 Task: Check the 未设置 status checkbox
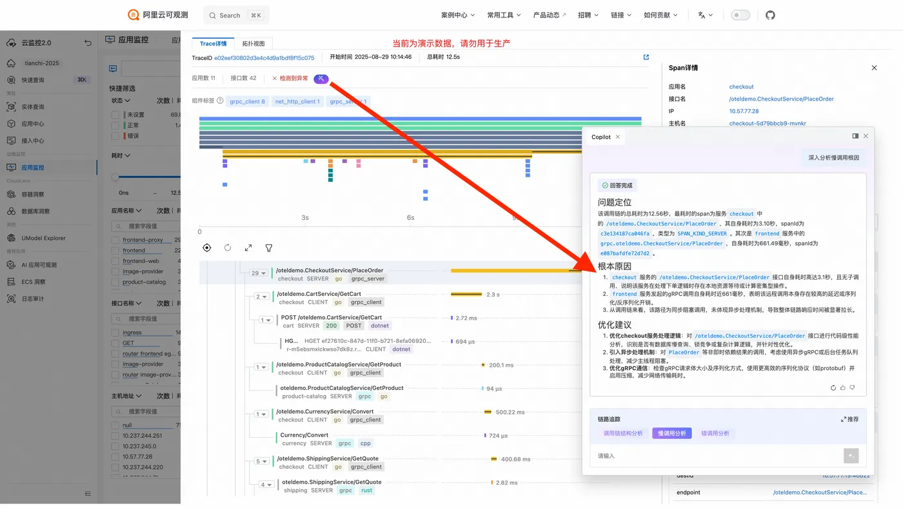click(x=115, y=115)
